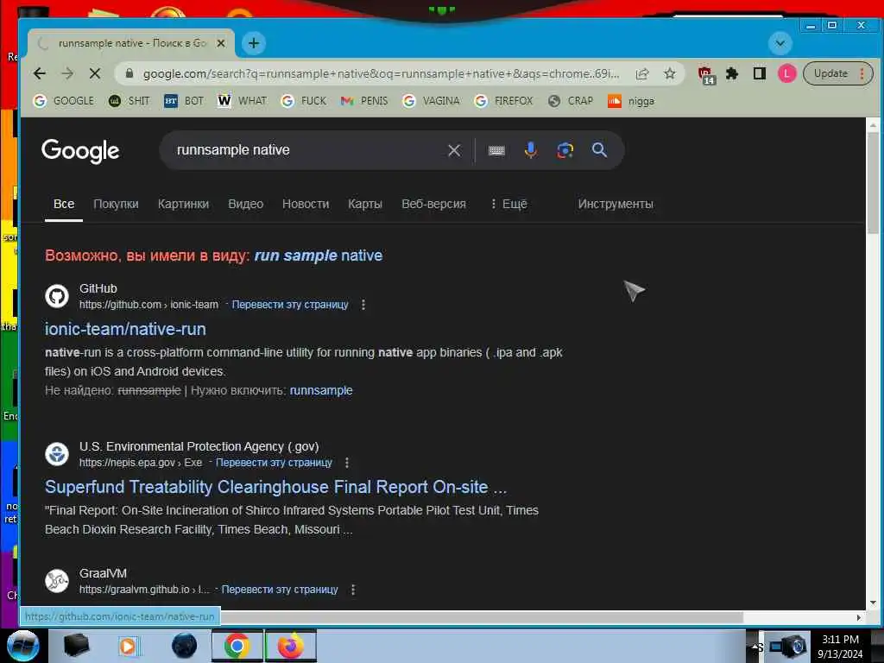Click the scrollbar down arrow

(x=873, y=603)
